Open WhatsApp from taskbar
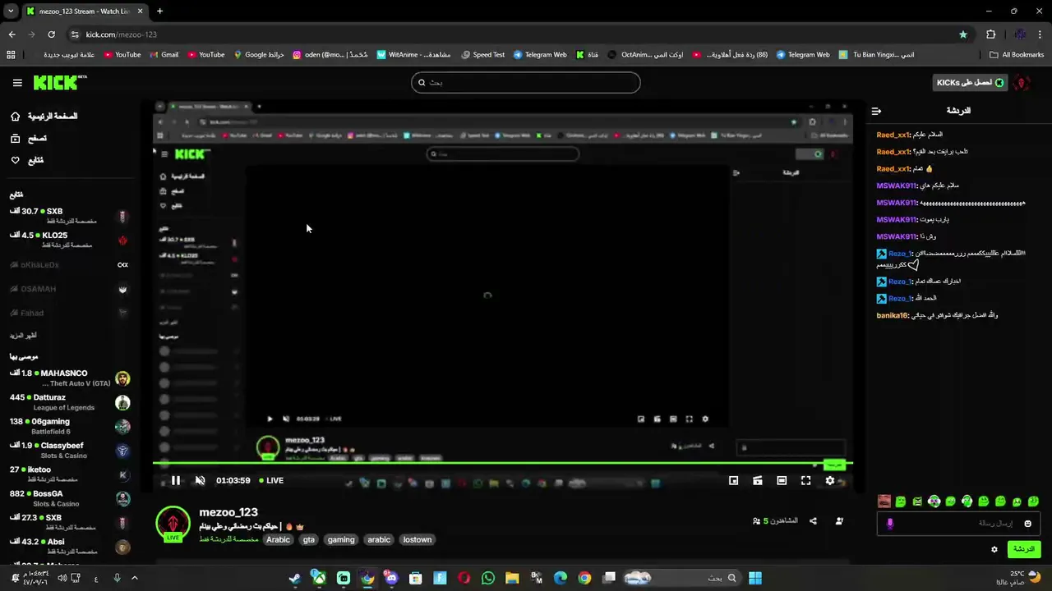 tap(488, 578)
